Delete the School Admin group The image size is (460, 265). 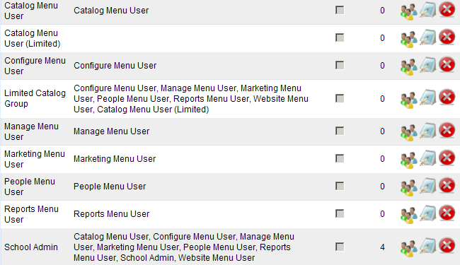tap(447, 245)
